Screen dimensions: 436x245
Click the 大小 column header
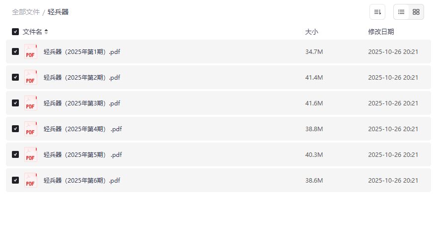[311, 32]
